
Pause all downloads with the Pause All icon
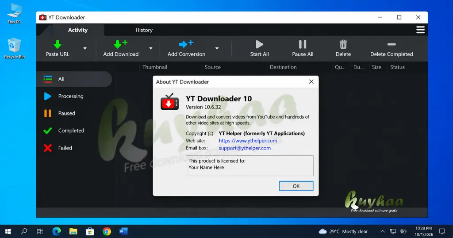pos(303,44)
